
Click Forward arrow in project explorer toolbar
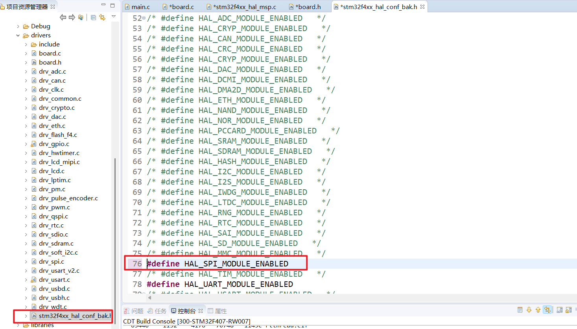(72, 17)
